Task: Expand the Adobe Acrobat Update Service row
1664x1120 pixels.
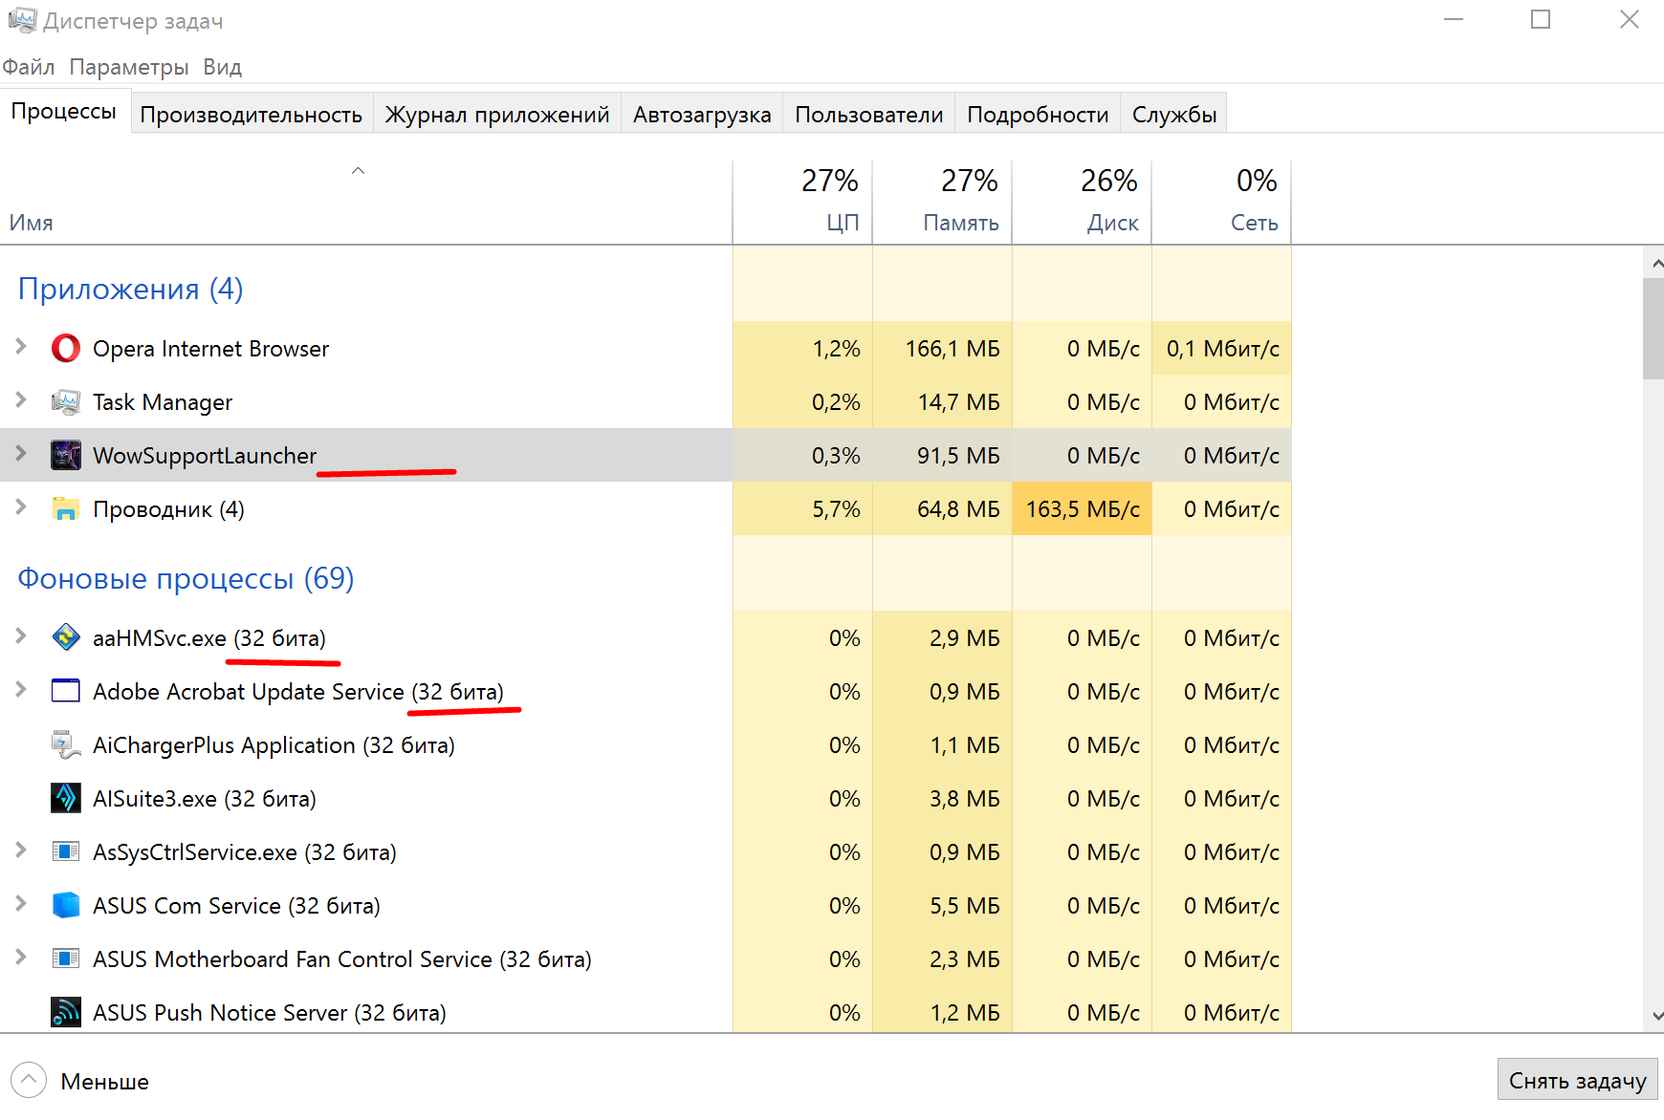Action: click(x=21, y=690)
